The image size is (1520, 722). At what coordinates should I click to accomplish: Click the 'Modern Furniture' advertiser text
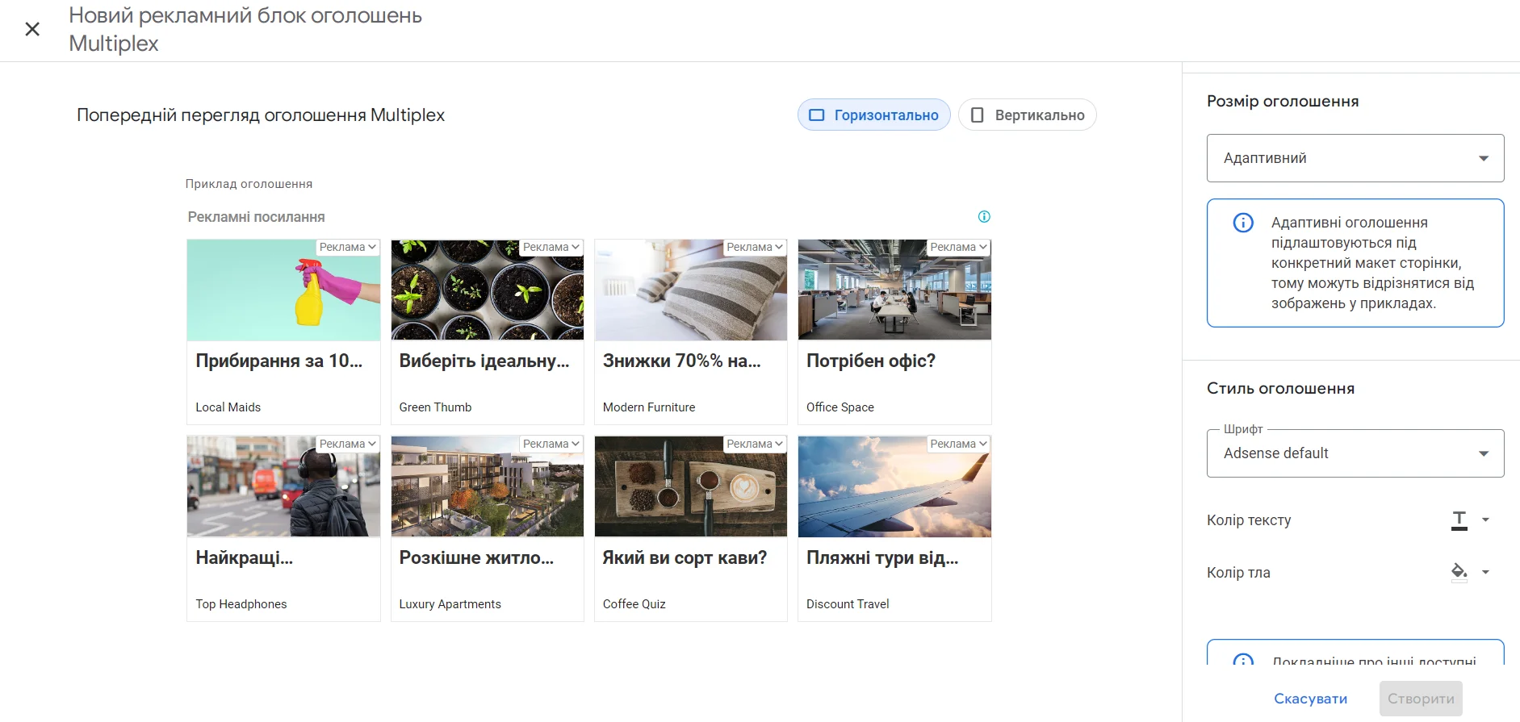tap(649, 407)
